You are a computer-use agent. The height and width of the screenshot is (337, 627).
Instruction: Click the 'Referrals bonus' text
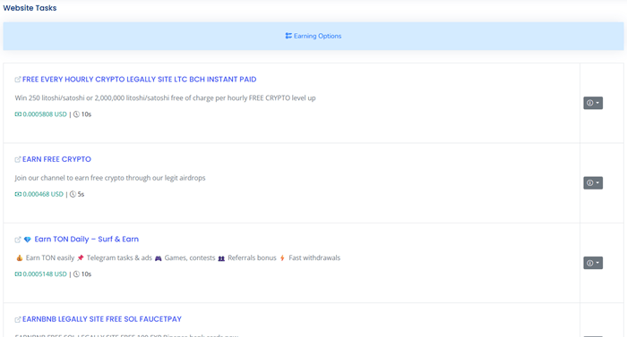(x=252, y=258)
